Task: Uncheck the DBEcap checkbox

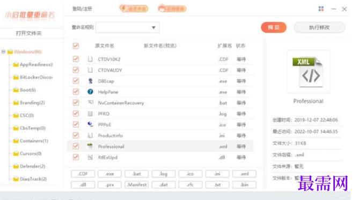Action: [x=76, y=81]
